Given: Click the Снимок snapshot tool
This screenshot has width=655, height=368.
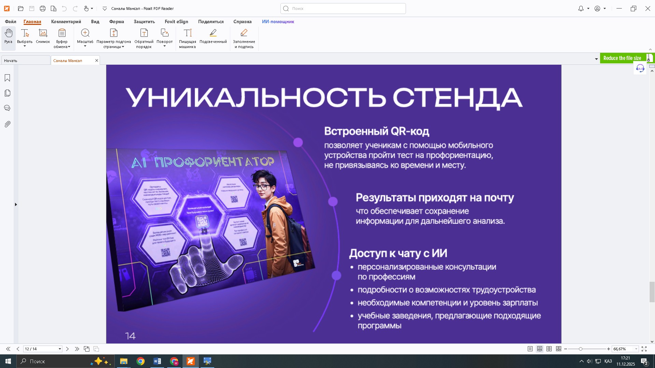Looking at the screenshot, I should click(x=43, y=36).
